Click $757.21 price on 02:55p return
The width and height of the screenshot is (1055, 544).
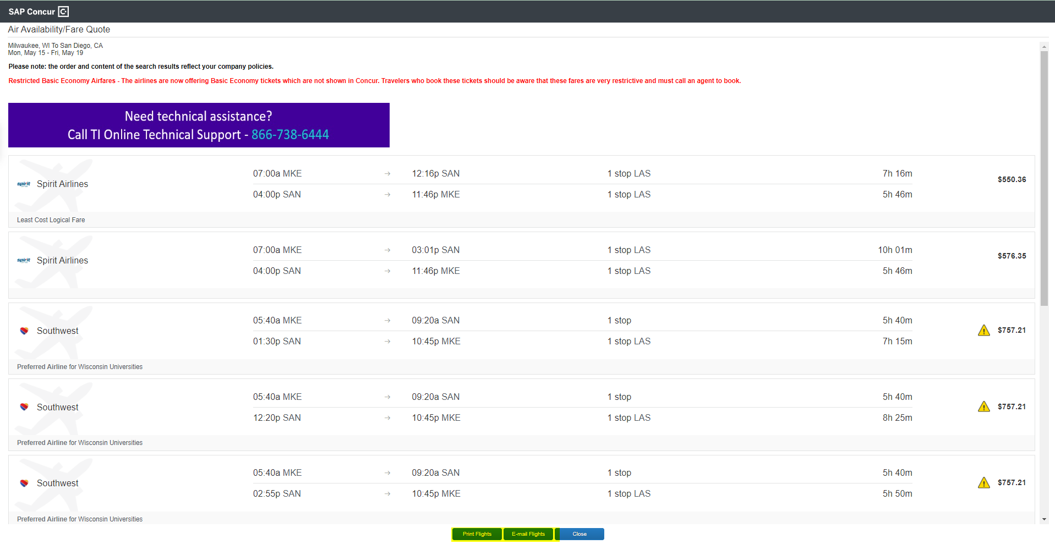click(1012, 483)
